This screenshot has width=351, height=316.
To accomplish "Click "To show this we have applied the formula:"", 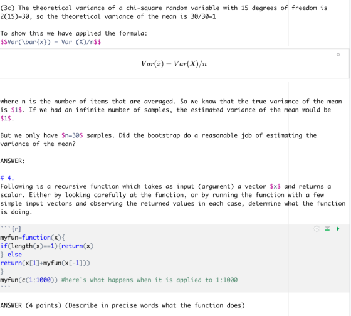I will pyautogui.click(x=74, y=33).
